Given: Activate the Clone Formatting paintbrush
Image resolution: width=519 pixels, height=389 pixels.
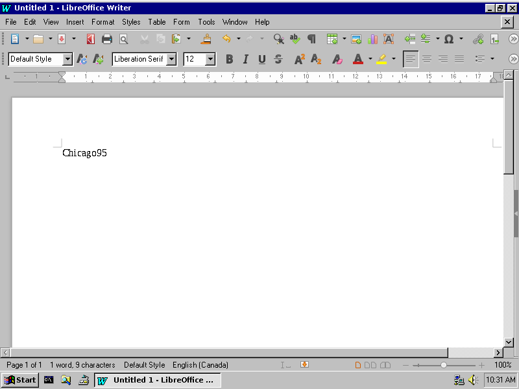Looking at the screenshot, I should pos(206,39).
